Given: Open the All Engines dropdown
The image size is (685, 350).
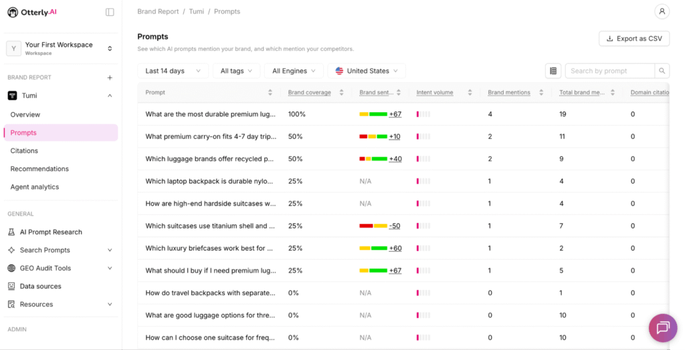Looking at the screenshot, I should (x=294, y=71).
